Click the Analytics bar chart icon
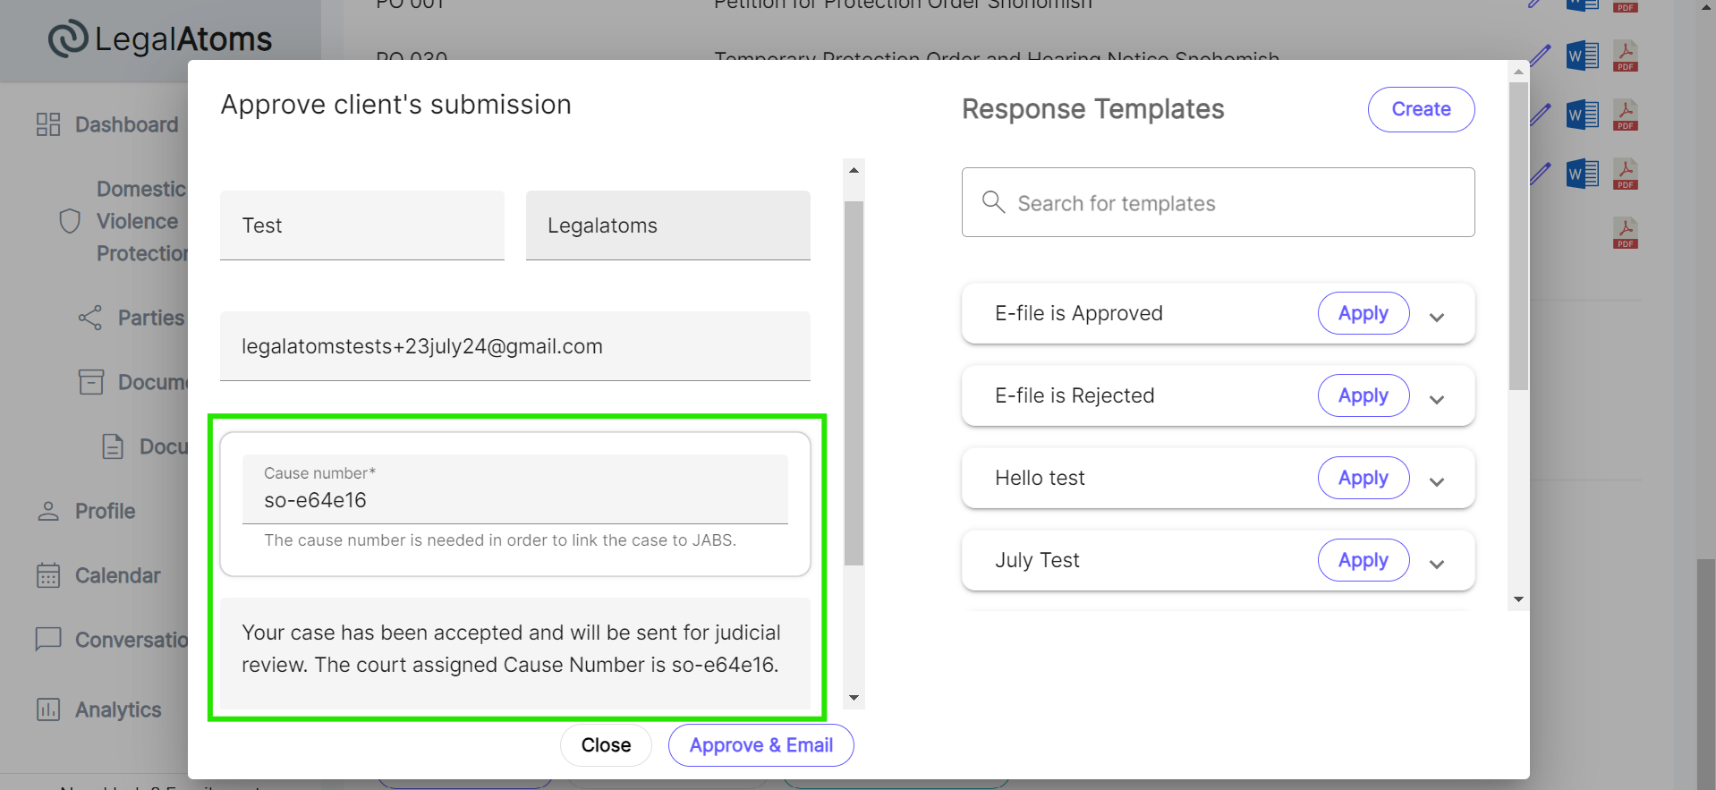 48,709
